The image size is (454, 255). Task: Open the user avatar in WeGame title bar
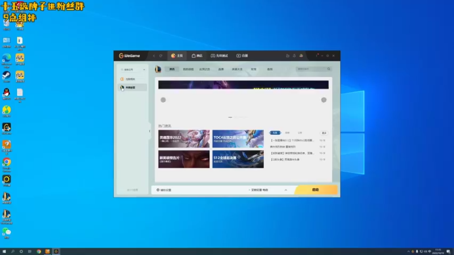[301, 56]
